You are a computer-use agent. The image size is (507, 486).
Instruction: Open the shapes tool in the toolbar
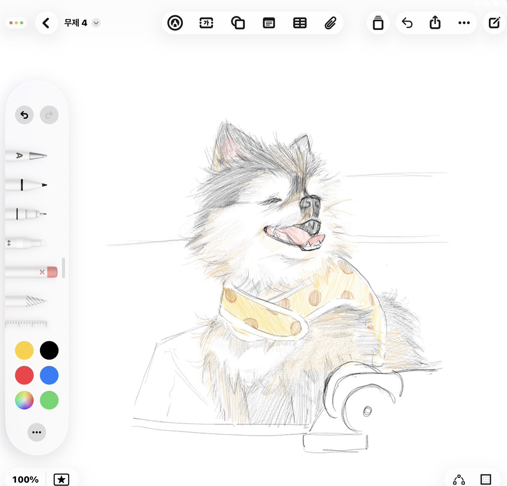tap(238, 23)
